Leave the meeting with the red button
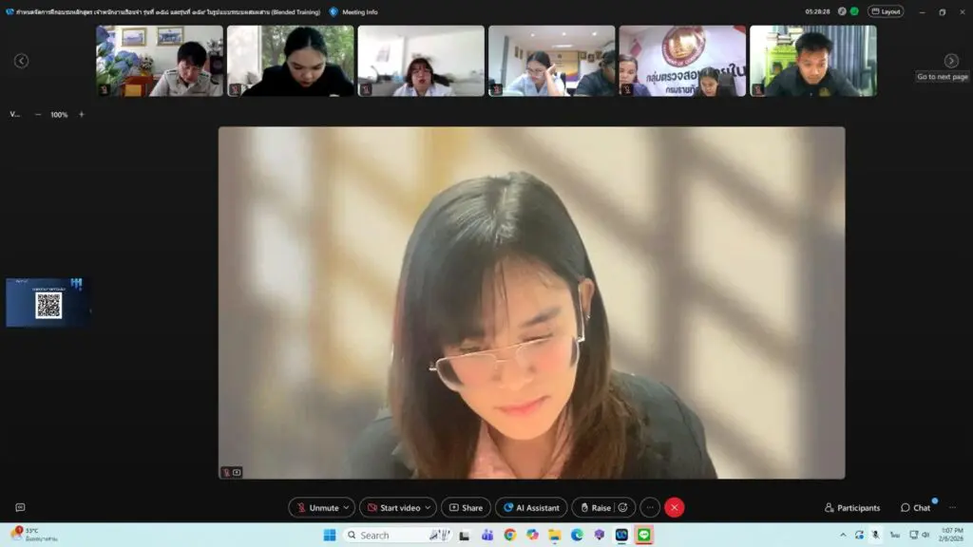This screenshot has height=547, width=973. (674, 507)
